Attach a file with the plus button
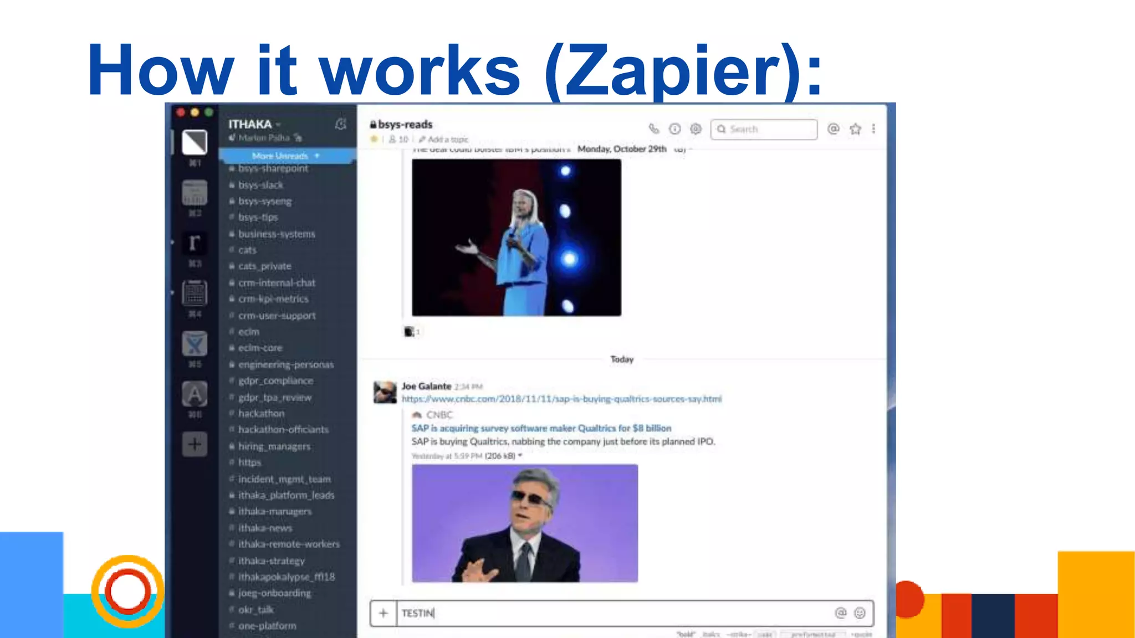The image size is (1135, 638). pos(383,613)
